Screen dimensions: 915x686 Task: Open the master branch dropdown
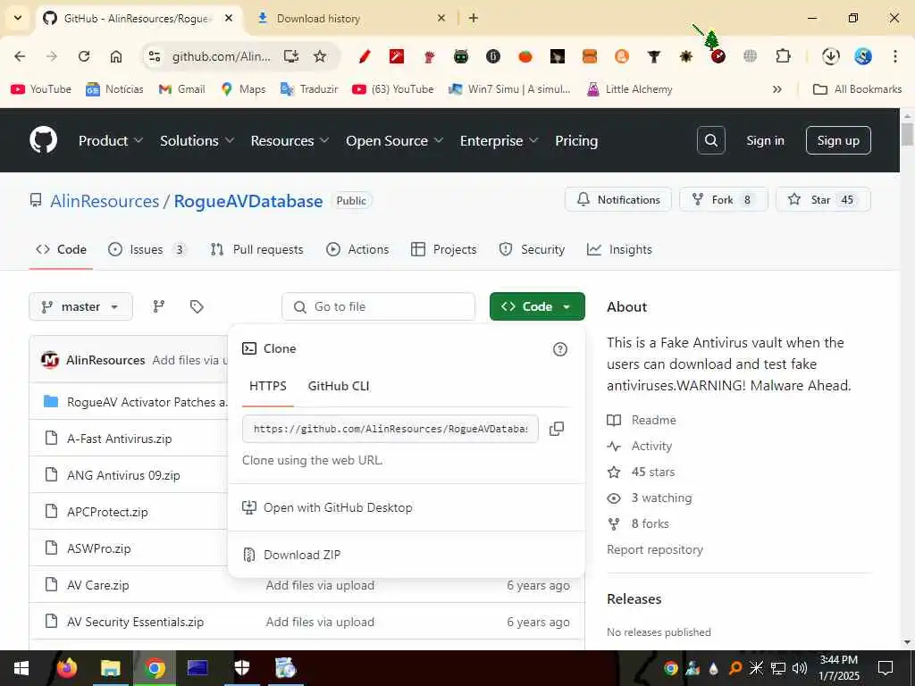pos(80,306)
